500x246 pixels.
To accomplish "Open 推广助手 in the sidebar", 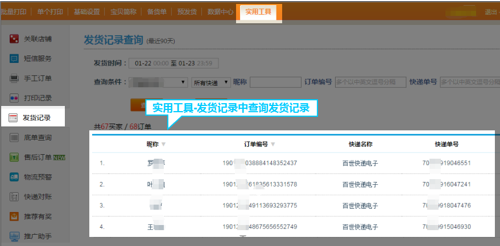I will coord(38,236).
